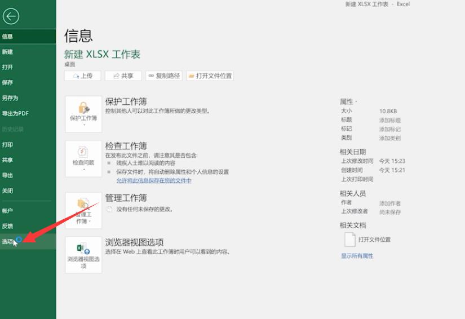This screenshot has width=465, height=319.
Task: Select 导出为PDF in the sidebar
Action: pos(28,113)
